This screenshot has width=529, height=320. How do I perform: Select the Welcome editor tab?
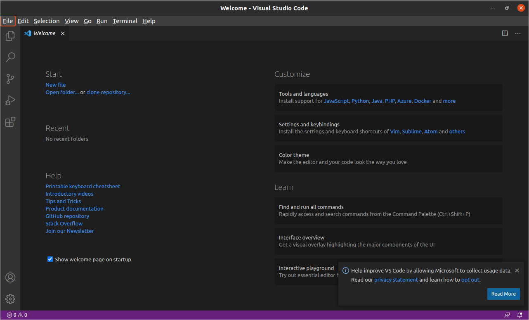coord(45,33)
